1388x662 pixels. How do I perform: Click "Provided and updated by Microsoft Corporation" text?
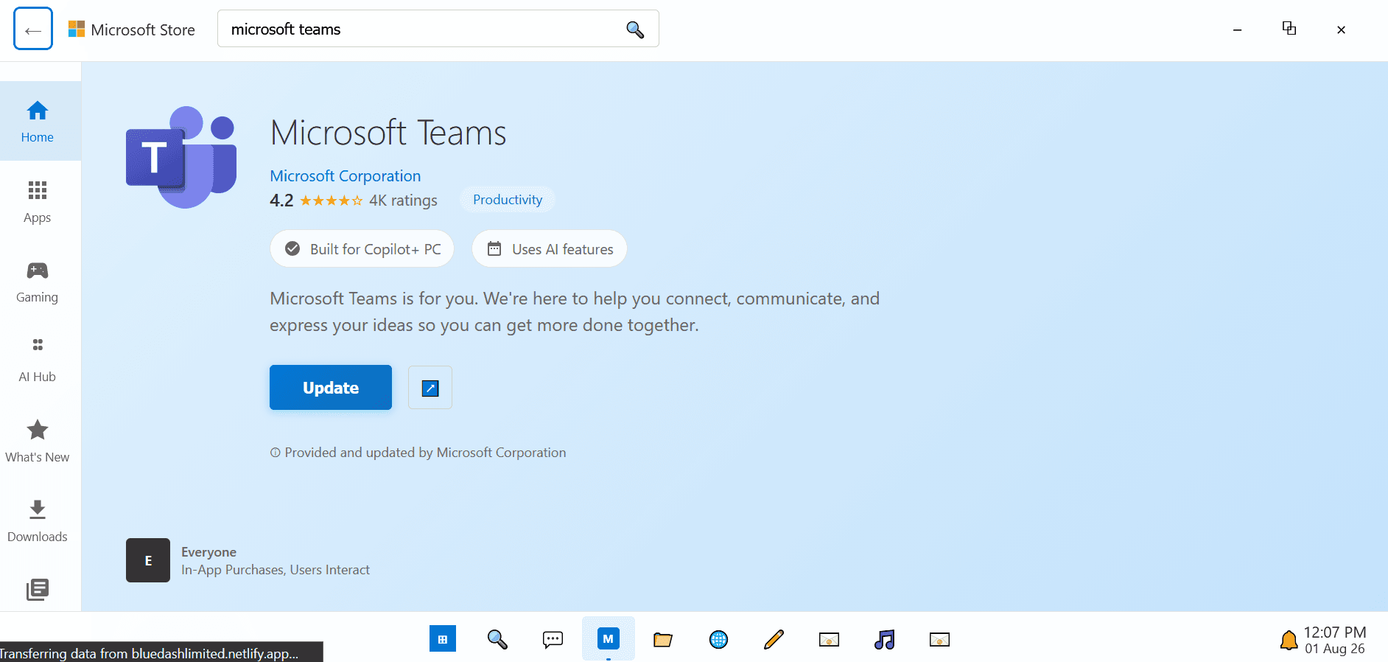point(425,453)
